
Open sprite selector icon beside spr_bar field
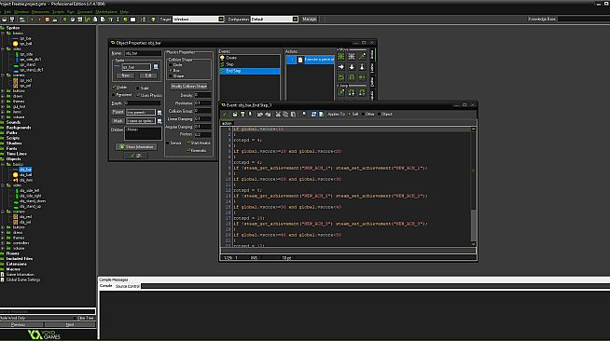coord(156,67)
